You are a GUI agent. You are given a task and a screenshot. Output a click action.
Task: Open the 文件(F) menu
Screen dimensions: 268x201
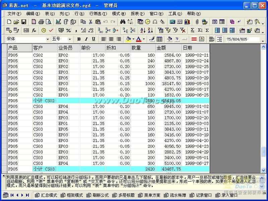tap(14, 14)
